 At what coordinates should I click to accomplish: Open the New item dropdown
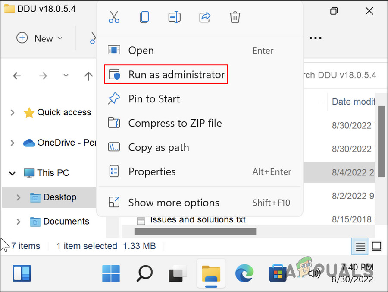[x=39, y=38]
